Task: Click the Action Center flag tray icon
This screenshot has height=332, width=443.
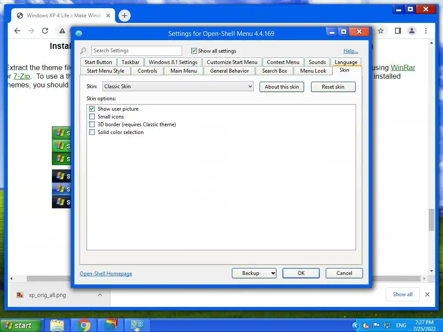Action: [x=376, y=326]
